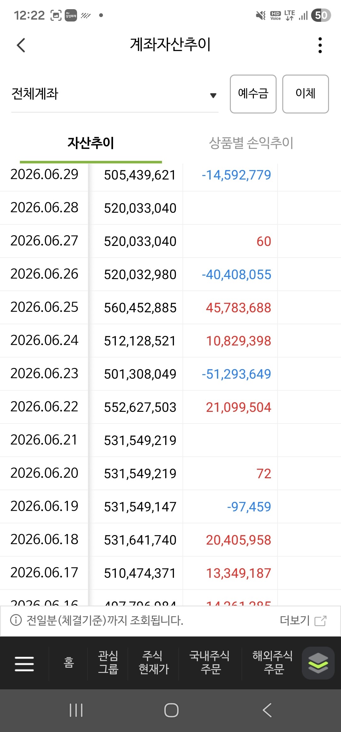Go to 홈 in the bottom navigation

(69, 663)
